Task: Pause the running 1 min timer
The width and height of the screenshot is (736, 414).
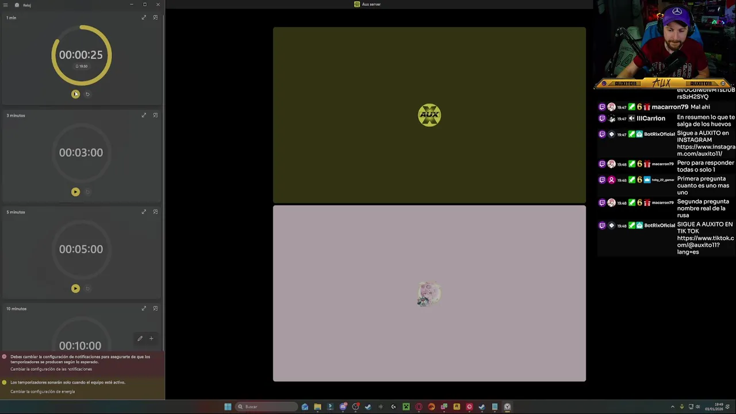Action: [75, 94]
